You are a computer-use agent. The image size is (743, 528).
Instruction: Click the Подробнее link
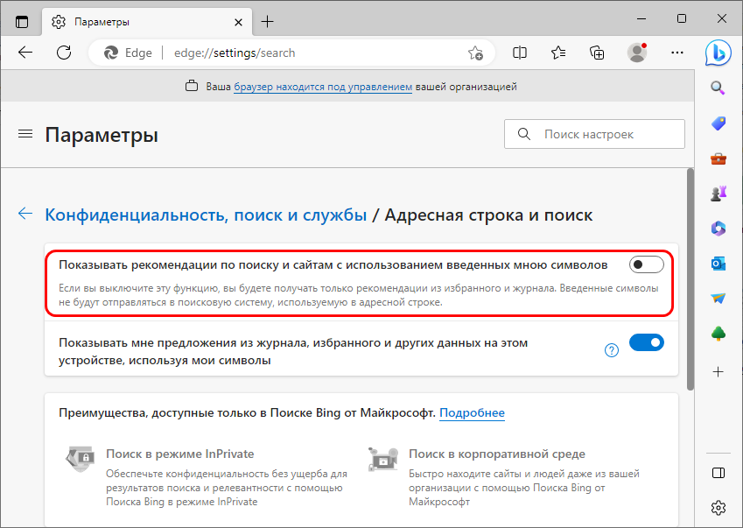coord(472,412)
